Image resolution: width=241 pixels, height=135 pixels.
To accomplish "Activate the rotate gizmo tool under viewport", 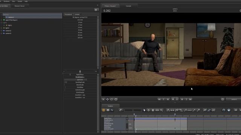I will coord(112,99).
